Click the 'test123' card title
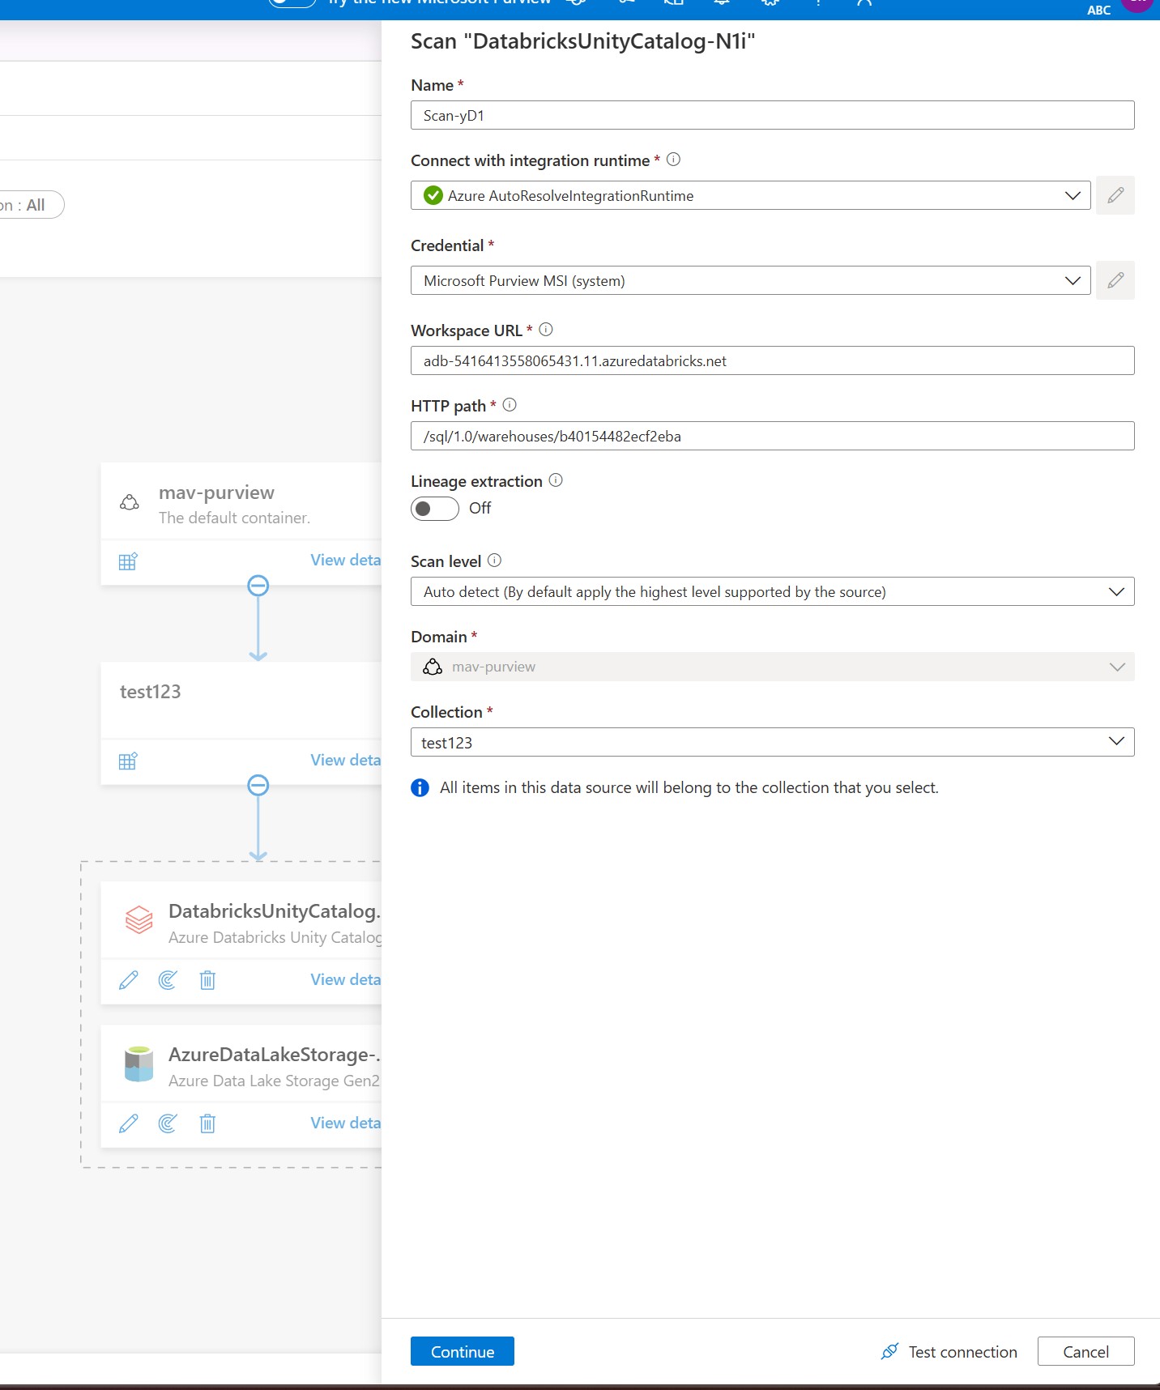Image resolution: width=1160 pixels, height=1390 pixels. (151, 692)
